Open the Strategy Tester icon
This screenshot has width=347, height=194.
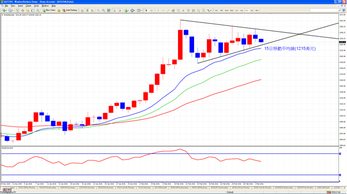[38, 10]
